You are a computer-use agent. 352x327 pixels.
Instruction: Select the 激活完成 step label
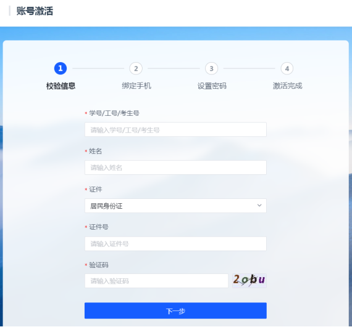(x=287, y=86)
